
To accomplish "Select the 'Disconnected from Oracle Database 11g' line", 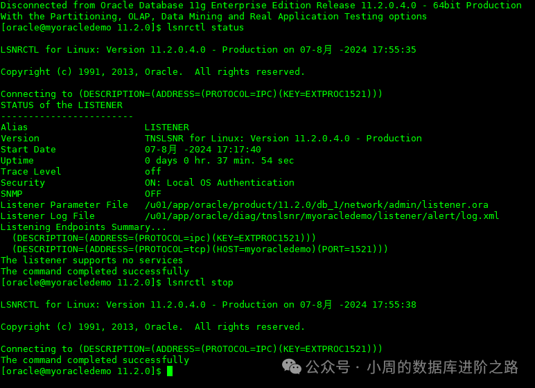I will click(x=261, y=5).
